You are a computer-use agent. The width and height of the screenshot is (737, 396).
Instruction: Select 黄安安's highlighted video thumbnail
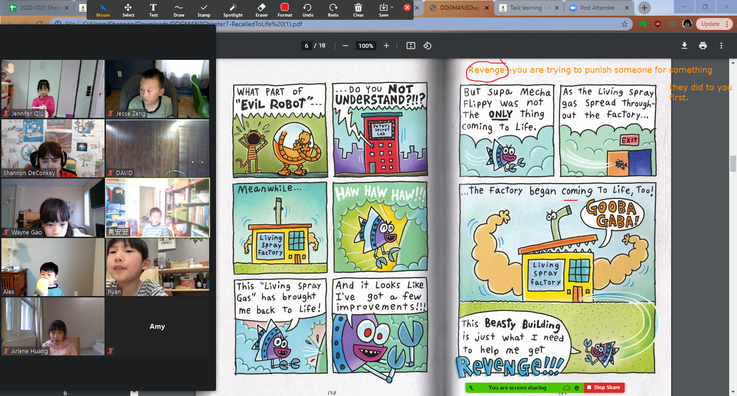tap(158, 208)
